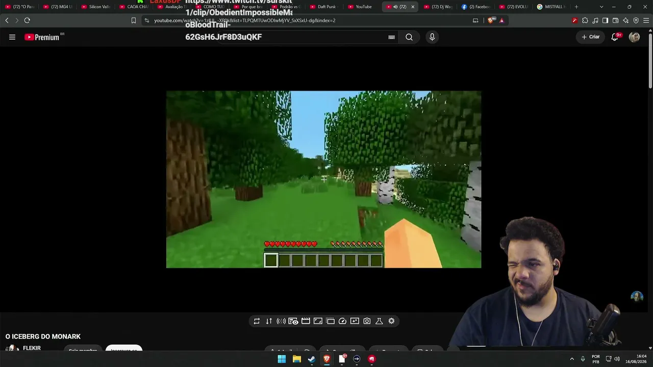
Task: Toggle the volume boost icon in enhancer toolbar
Action: [x=281, y=321]
